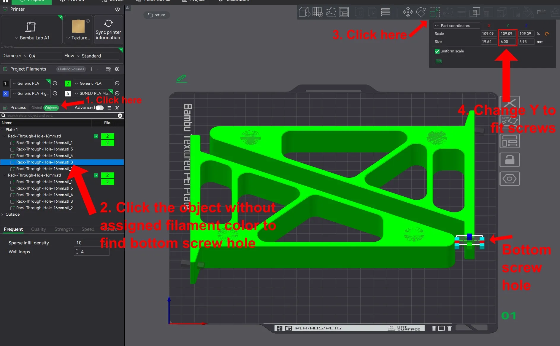Add a filament with the plus icon
This screenshot has width=560, height=346.
pos(92,69)
